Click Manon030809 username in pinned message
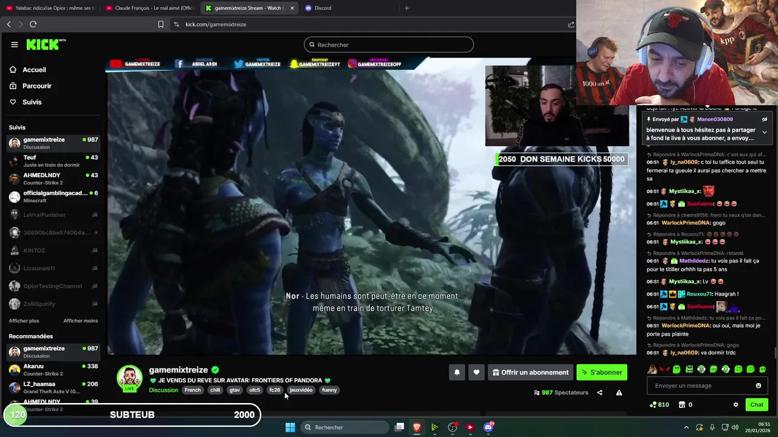778x437 pixels. click(x=715, y=120)
